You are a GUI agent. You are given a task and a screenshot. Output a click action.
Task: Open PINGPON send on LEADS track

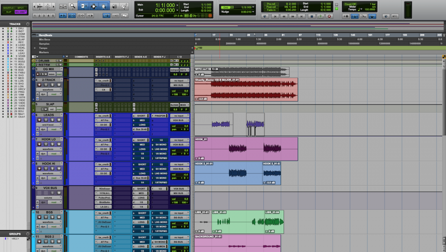point(159,116)
